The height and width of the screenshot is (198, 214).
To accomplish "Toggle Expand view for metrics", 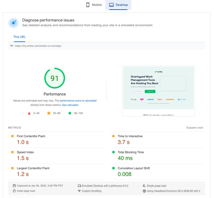I will 195,128.
